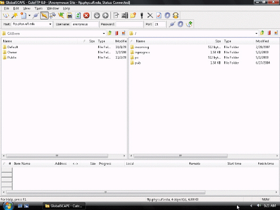
Task: Click the Upload up-arrow icon
Action: [105, 16]
